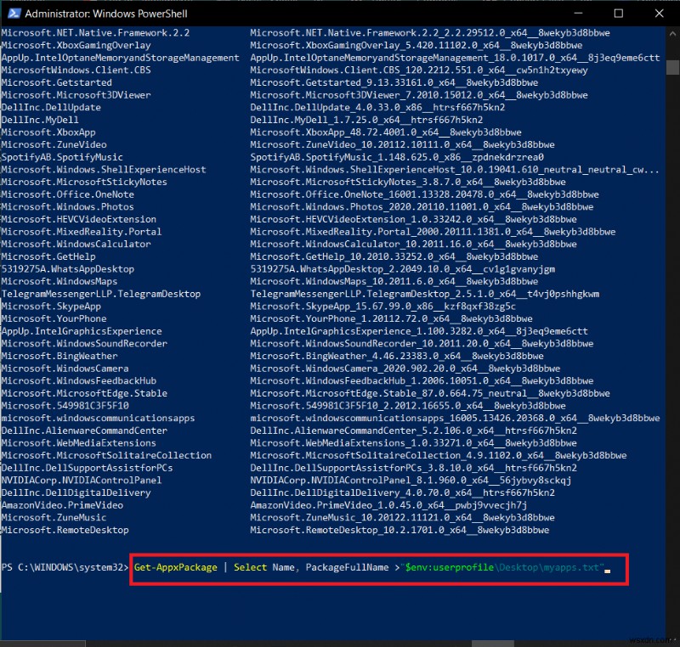Click the 'PS C:\WINDOWS\system32>' prompt
This screenshot has height=647, width=680.
[x=65, y=567]
